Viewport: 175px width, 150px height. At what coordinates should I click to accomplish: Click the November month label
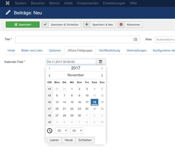pos(76,75)
